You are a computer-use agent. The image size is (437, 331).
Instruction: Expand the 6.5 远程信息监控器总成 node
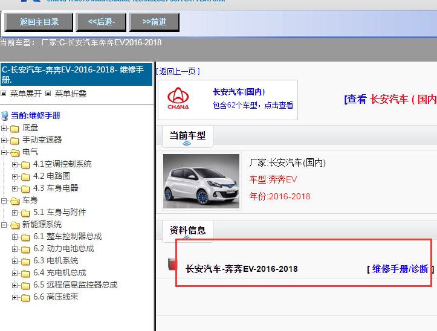[15, 285]
